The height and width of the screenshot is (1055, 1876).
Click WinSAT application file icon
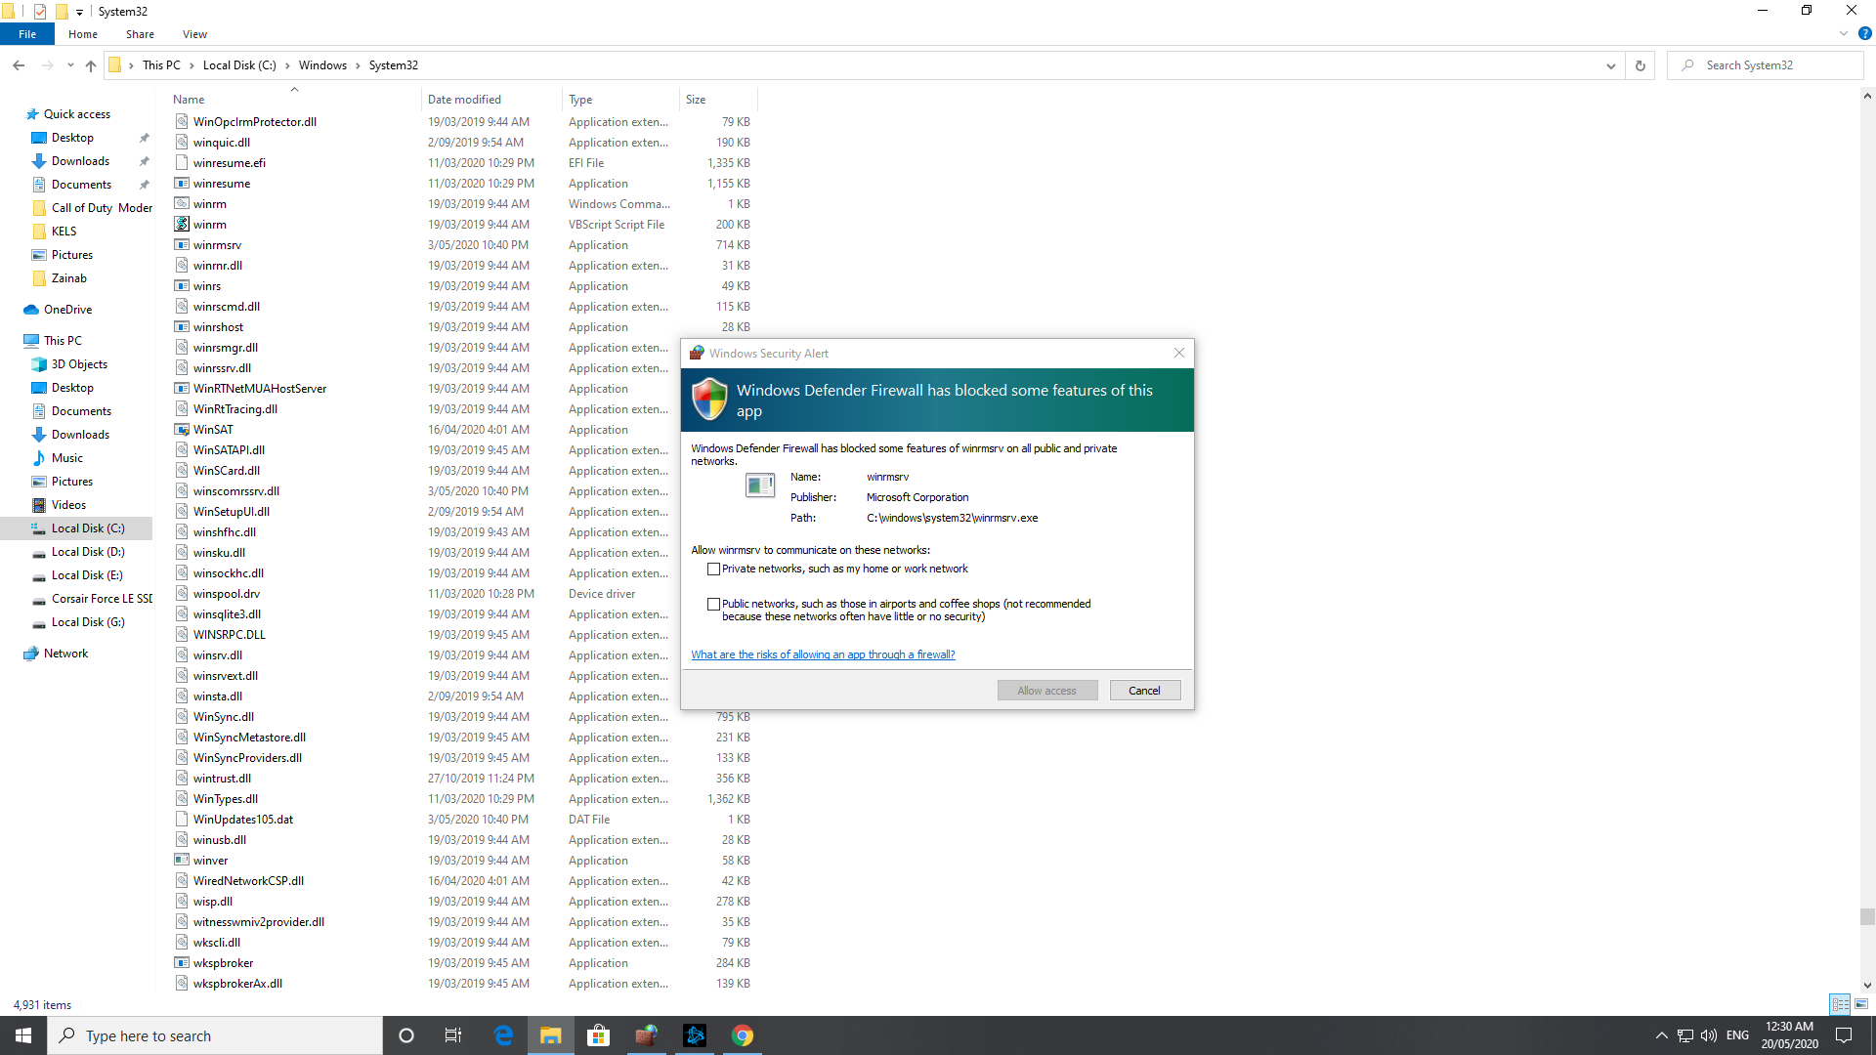tap(182, 430)
